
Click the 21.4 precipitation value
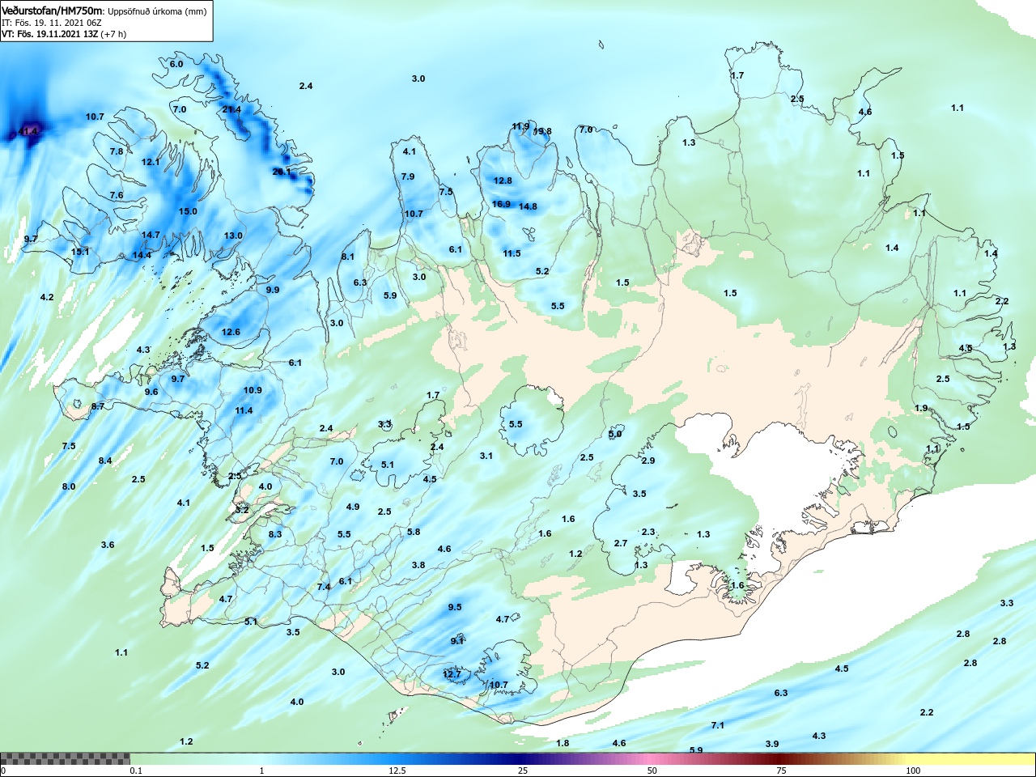pos(231,109)
